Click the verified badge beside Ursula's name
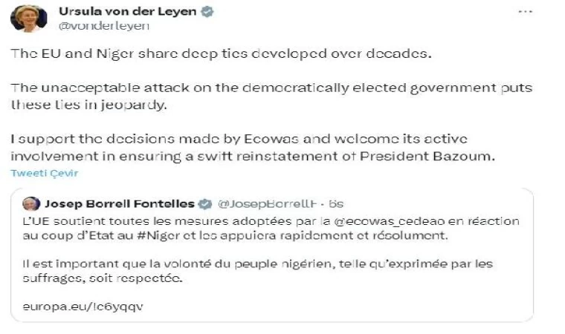 pyautogui.click(x=211, y=13)
